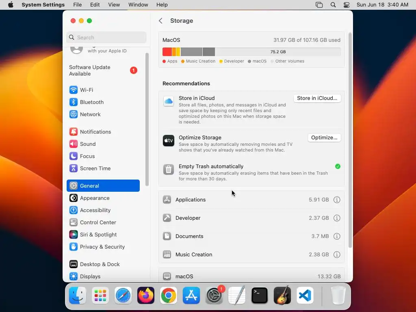Open Privacy & Security settings
The image size is (416, 312).
pos(103,247)
